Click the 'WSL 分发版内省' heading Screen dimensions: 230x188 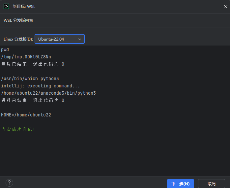[x=18, y=20]
